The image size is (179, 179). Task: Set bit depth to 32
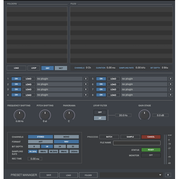click(73, 147)
